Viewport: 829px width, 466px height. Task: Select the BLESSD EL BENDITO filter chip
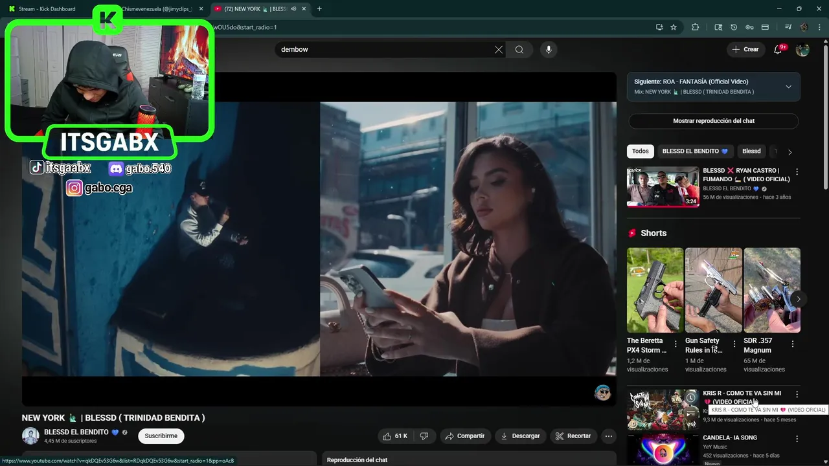tap(695, 151)
